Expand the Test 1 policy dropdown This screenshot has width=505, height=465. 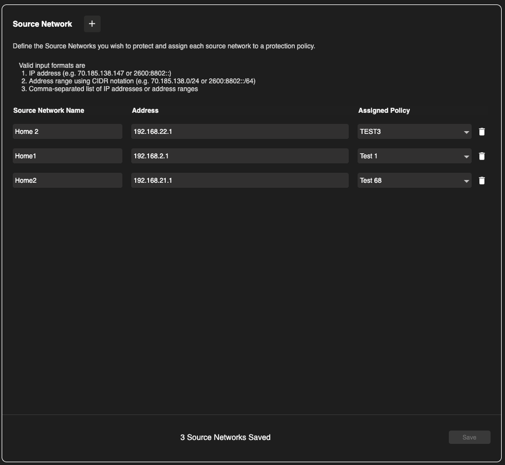point(414,156)
